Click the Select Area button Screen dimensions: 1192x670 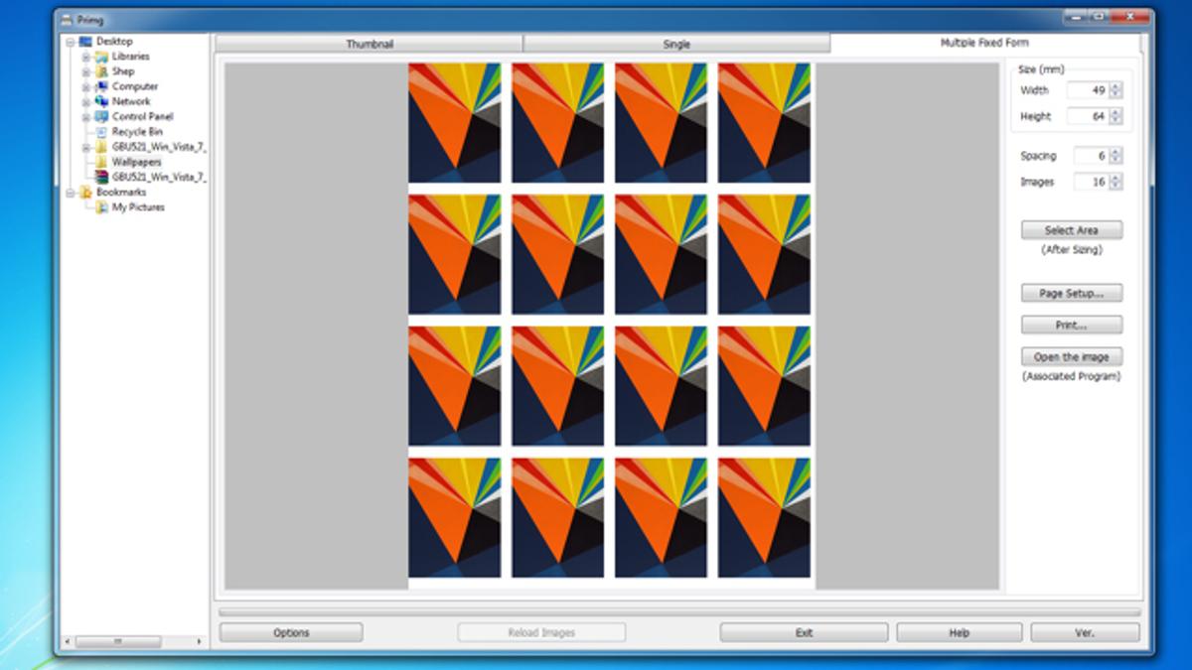pyautogui.click(x=1072, y=230)
